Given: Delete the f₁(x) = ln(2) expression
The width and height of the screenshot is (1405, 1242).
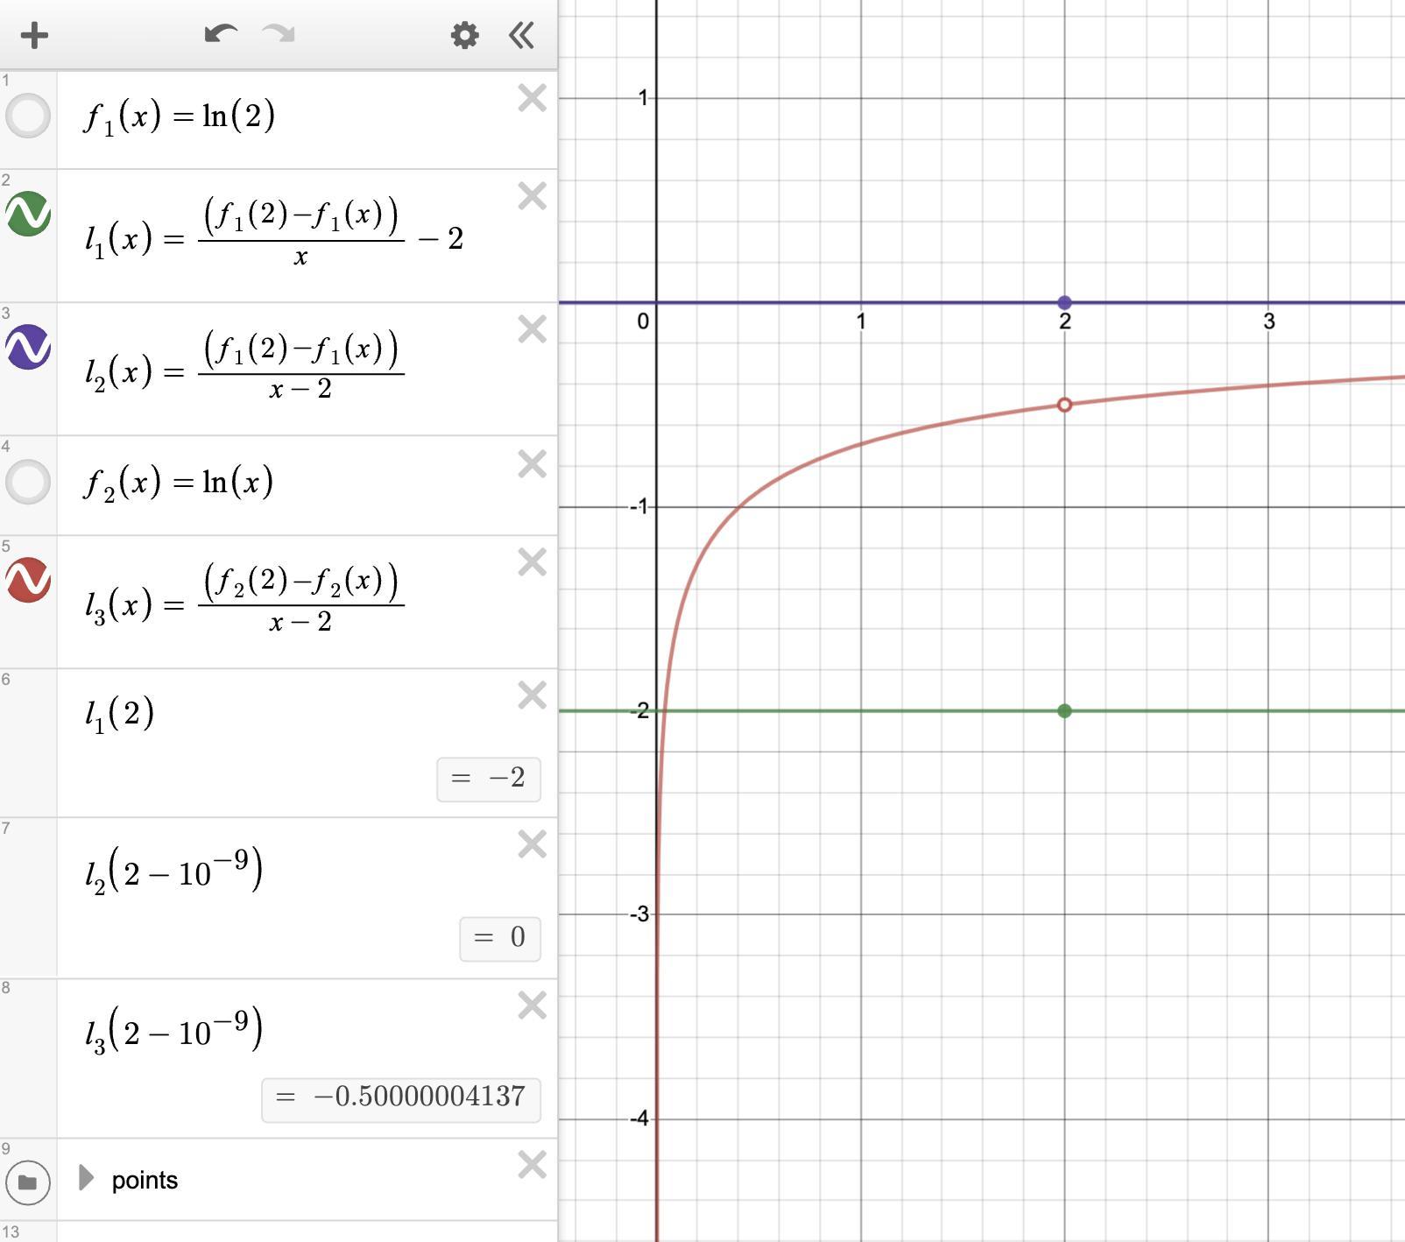Looking at the screenshot, I should point(532,98).
